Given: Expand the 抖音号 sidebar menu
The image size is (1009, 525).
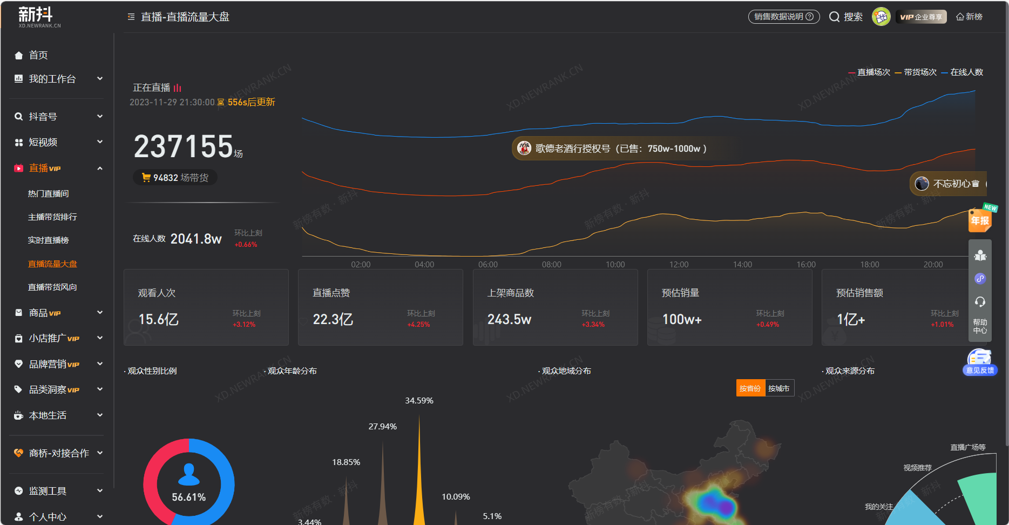Looking at the screenshot, I should 58,116.
